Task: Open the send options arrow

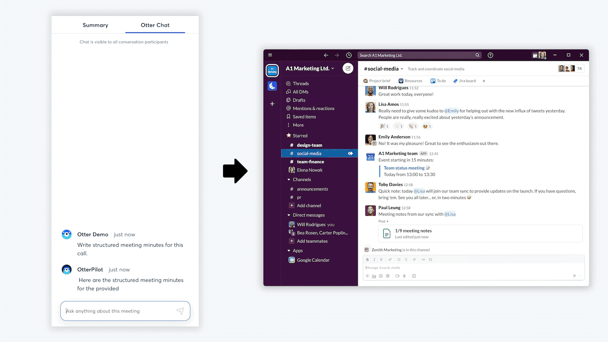Action: (581, 276)
